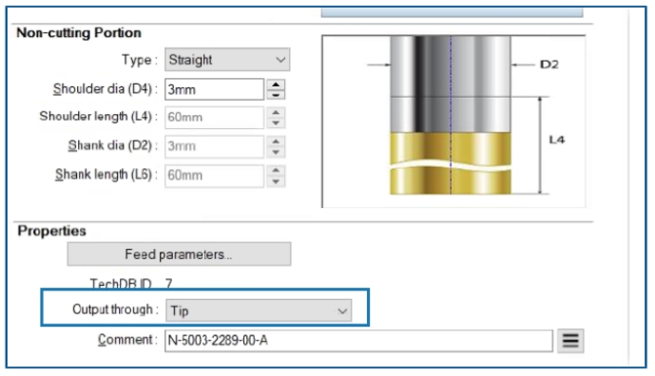This screenshot has height=376, width=655.
Task: Click Shank length (L6) up arrow
Action: coord(276,171)
